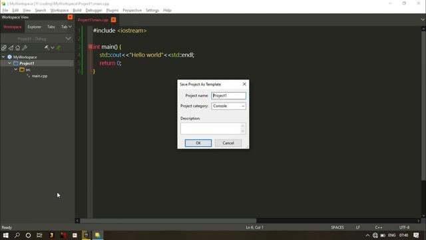Open the Settings menu
Viewport: 426px width, 240px height.
coord(152,11)
